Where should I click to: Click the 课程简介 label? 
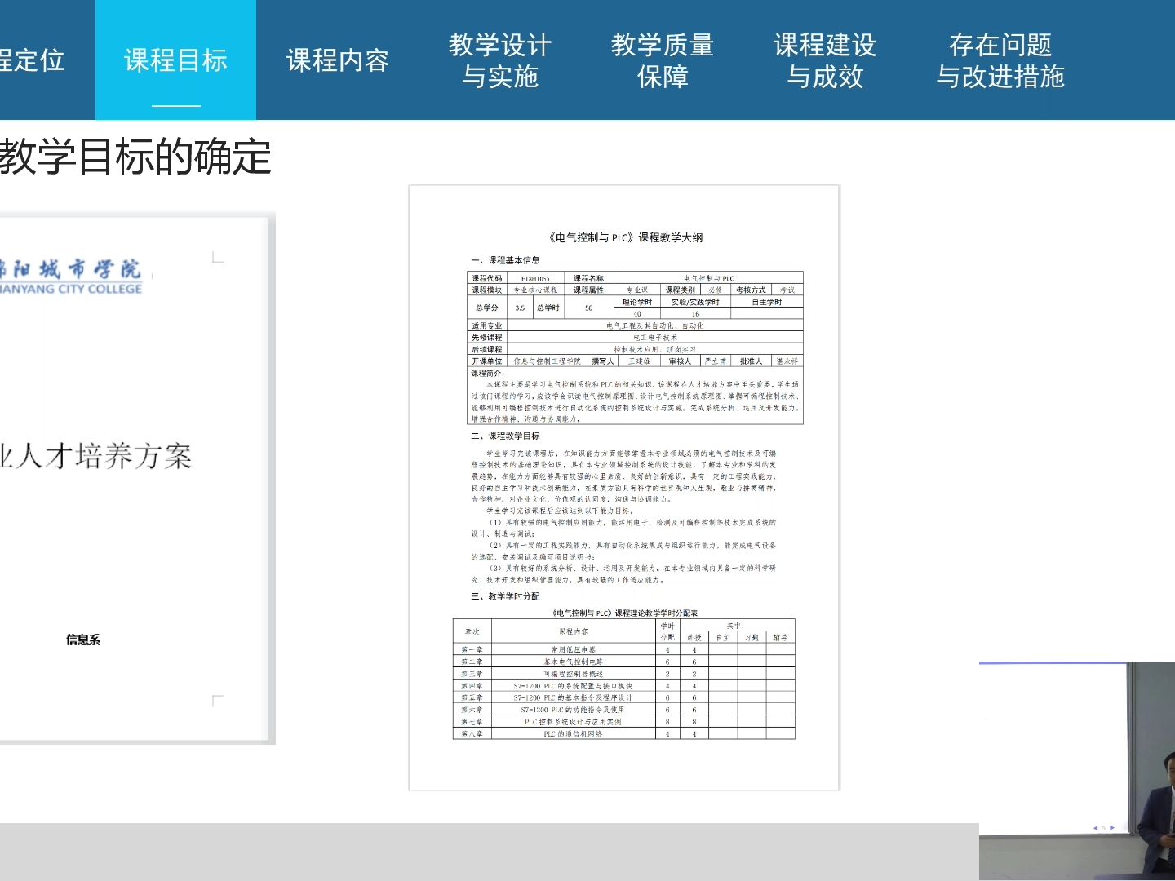pos(488,373)
